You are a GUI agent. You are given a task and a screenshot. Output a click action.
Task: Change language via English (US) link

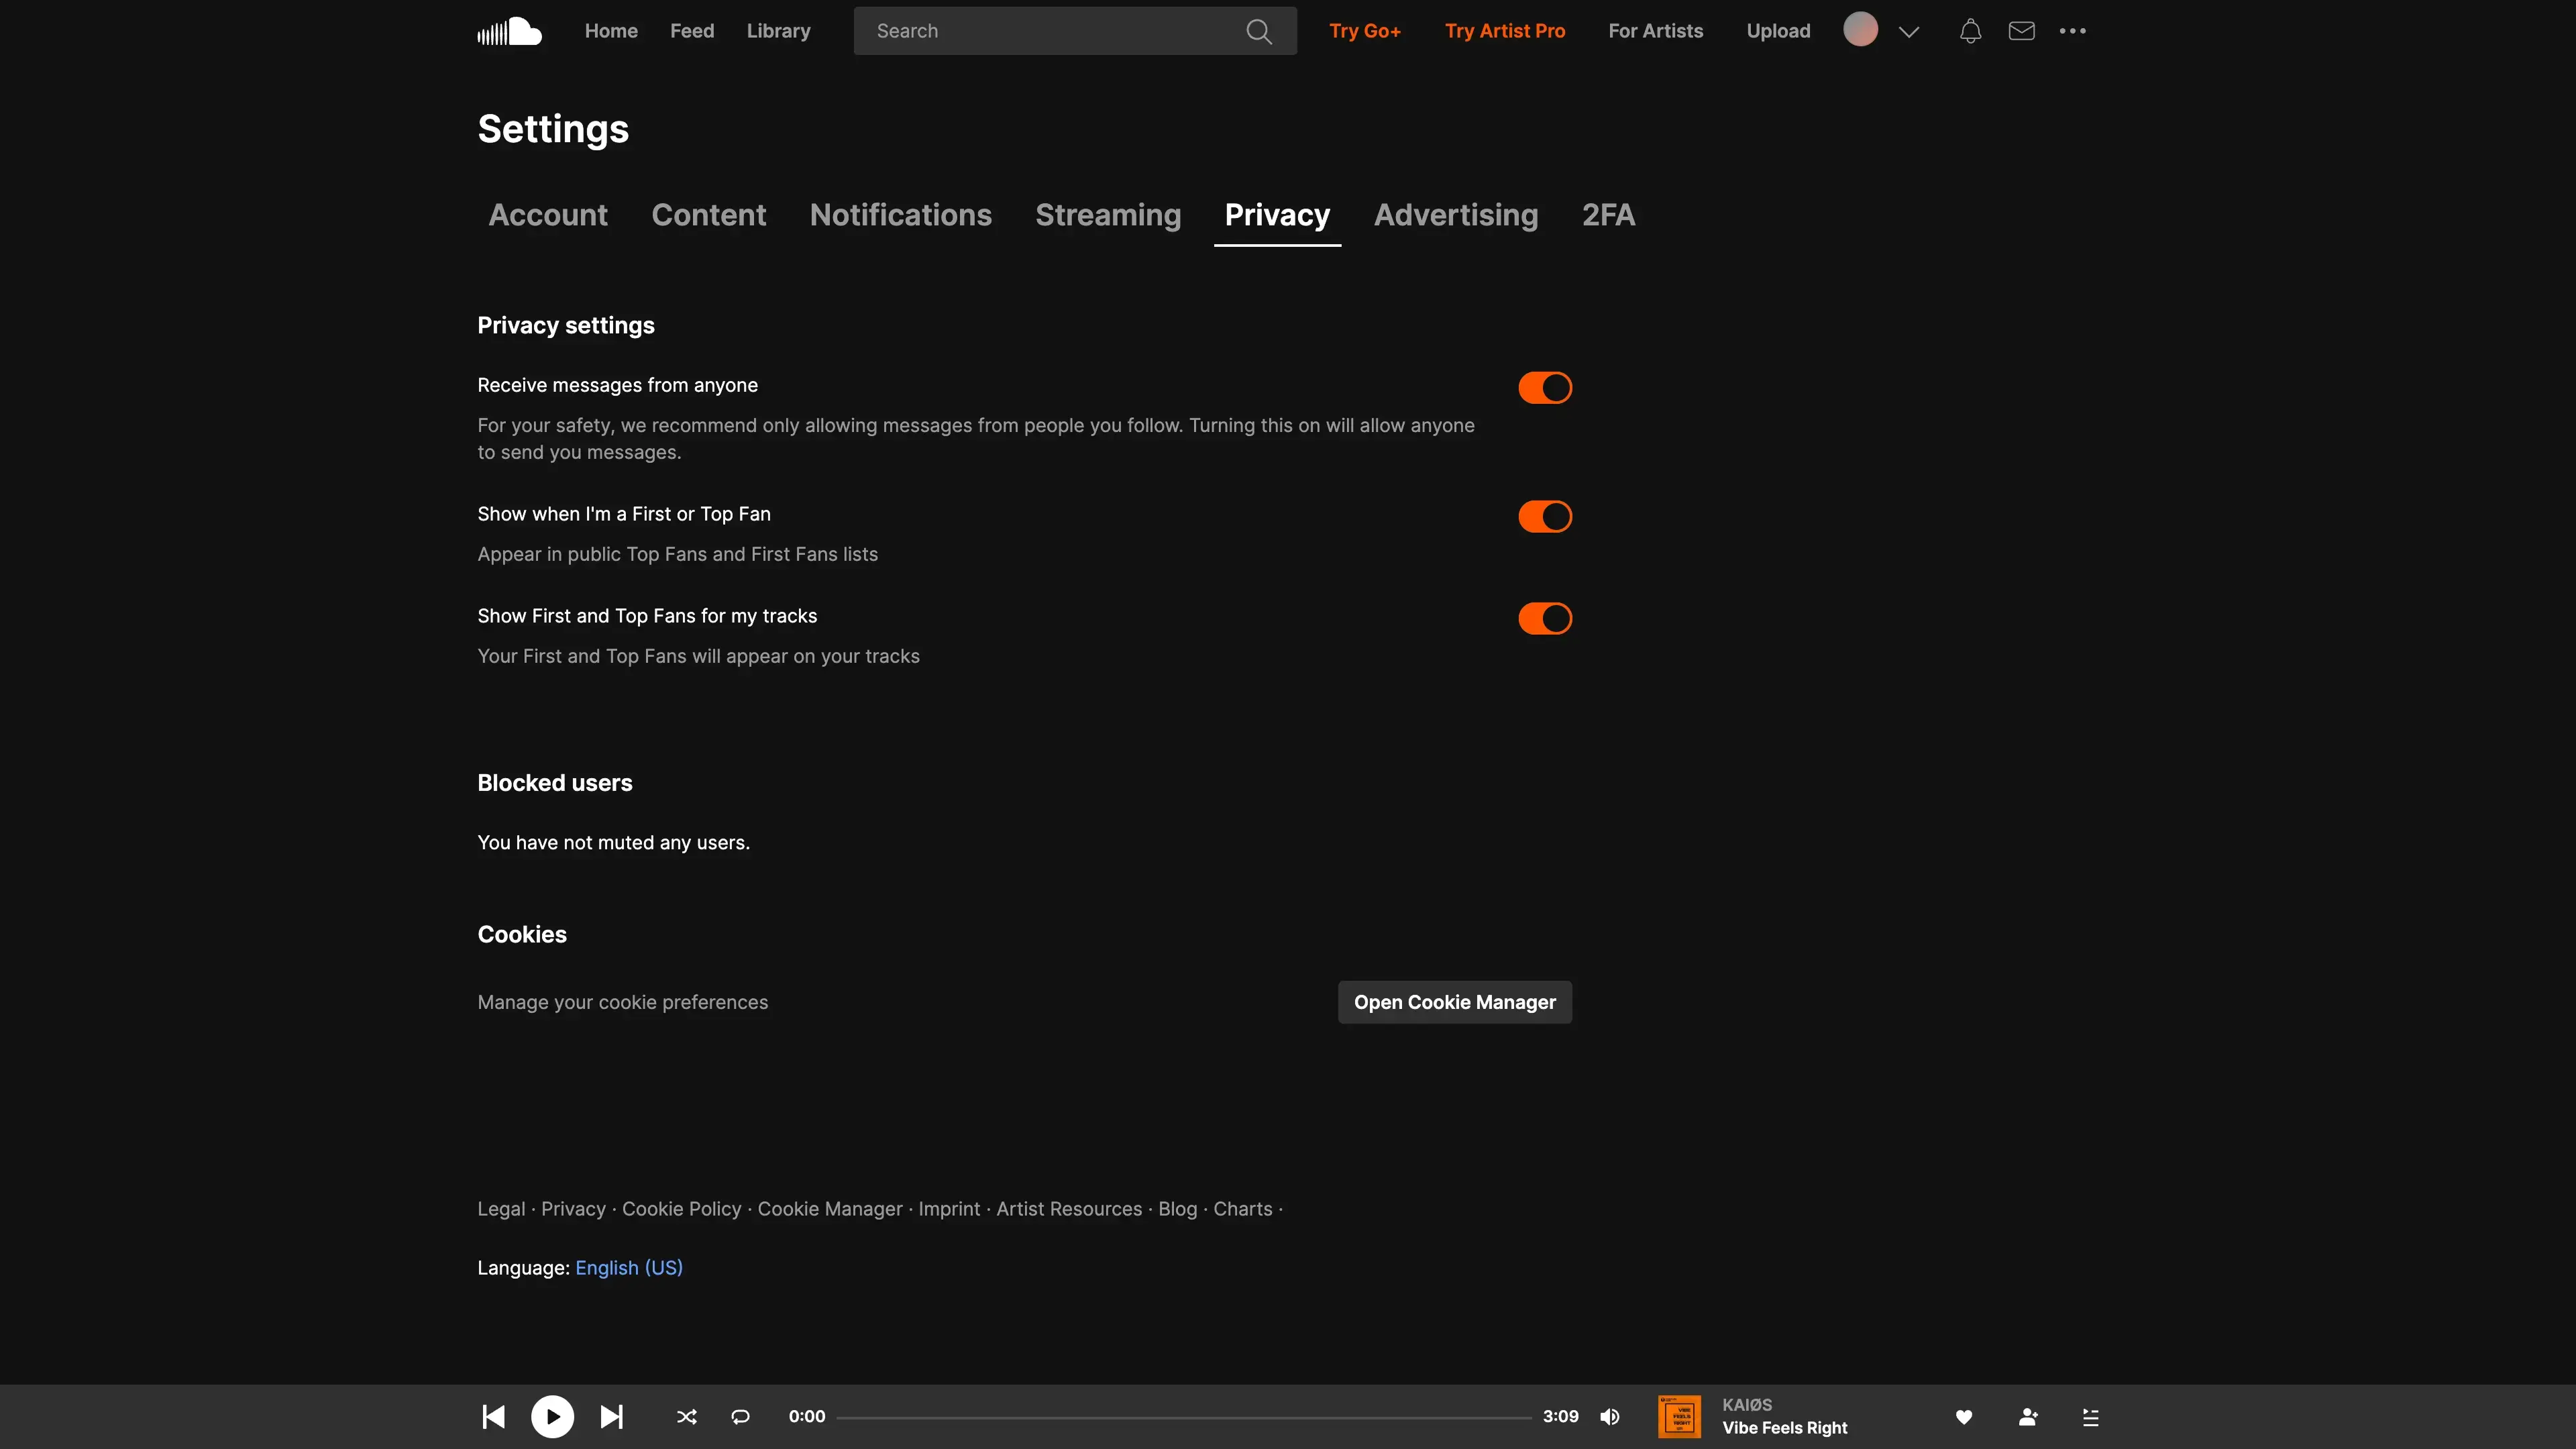point(628,1267)
